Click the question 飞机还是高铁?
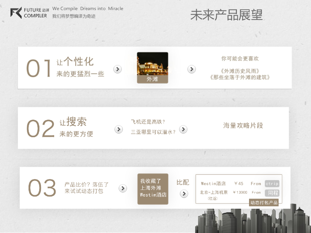This screenshot has width=311, height=233. click(x=148, y=122)
